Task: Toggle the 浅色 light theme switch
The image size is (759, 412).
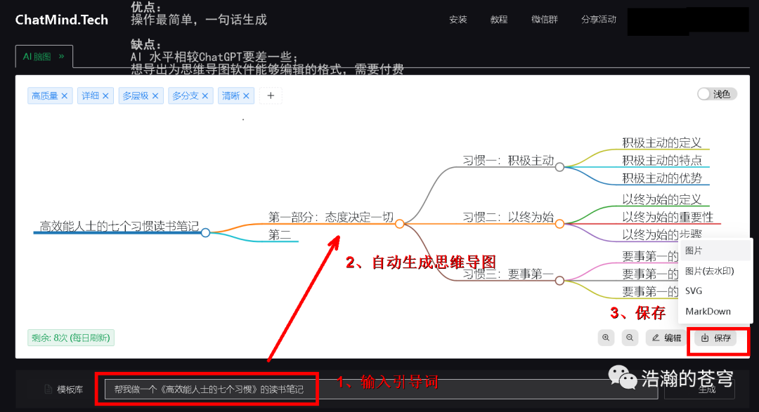Action: coord(717,94)
